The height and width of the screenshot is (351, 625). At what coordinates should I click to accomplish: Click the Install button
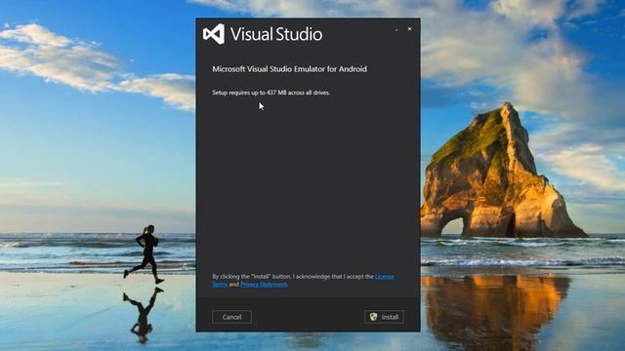click(x=384, y=317)
